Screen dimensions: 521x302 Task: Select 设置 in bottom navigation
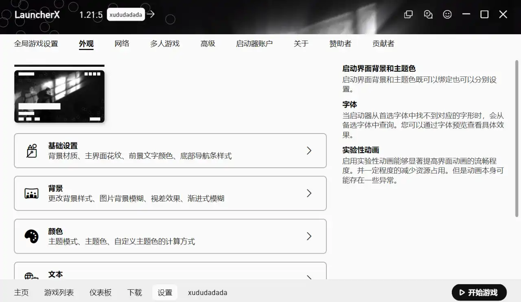tap(165, 292)
